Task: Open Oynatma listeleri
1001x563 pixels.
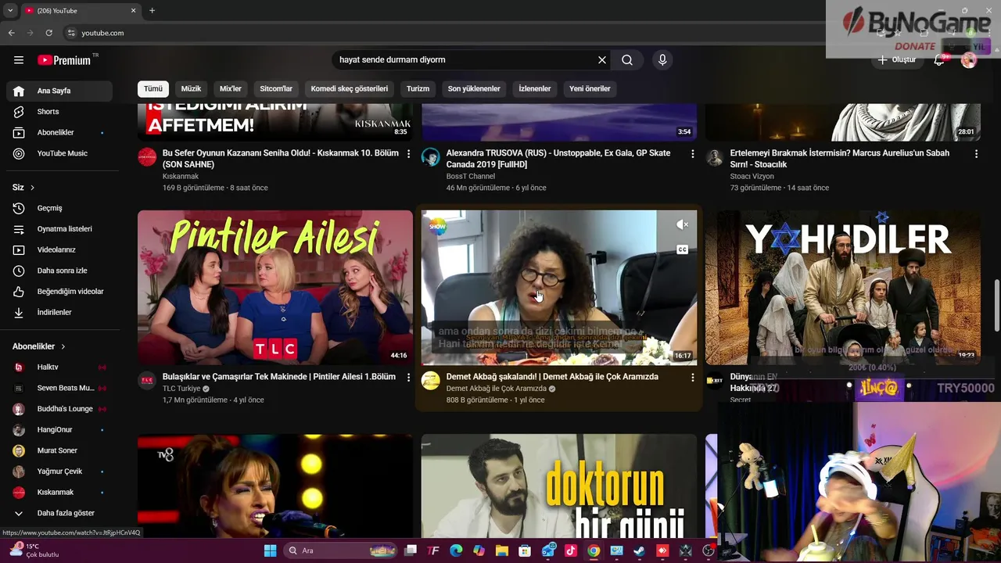Action: 59,229
